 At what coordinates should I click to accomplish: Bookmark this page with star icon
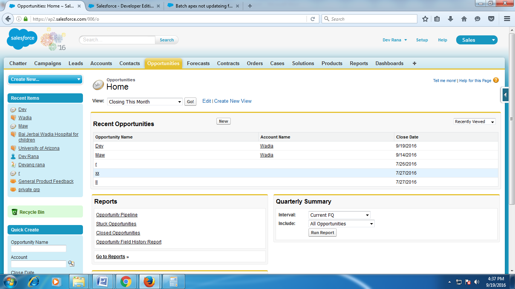pos(425,19)
